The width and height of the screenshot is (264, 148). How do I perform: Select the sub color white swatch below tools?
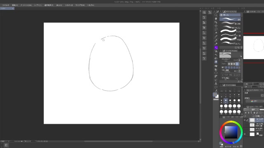pos(217,96)
